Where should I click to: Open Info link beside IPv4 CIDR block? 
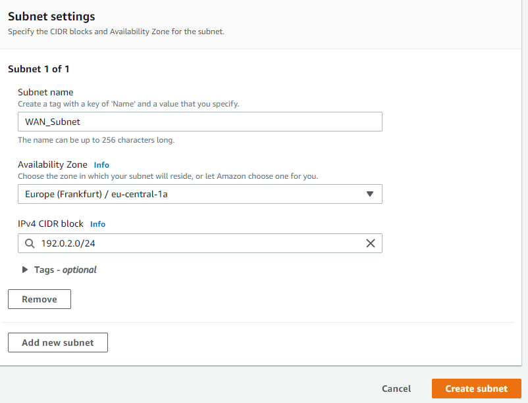coord(97,224)
